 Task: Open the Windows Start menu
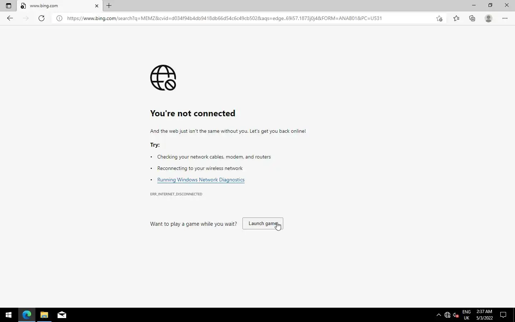point(9,315)
